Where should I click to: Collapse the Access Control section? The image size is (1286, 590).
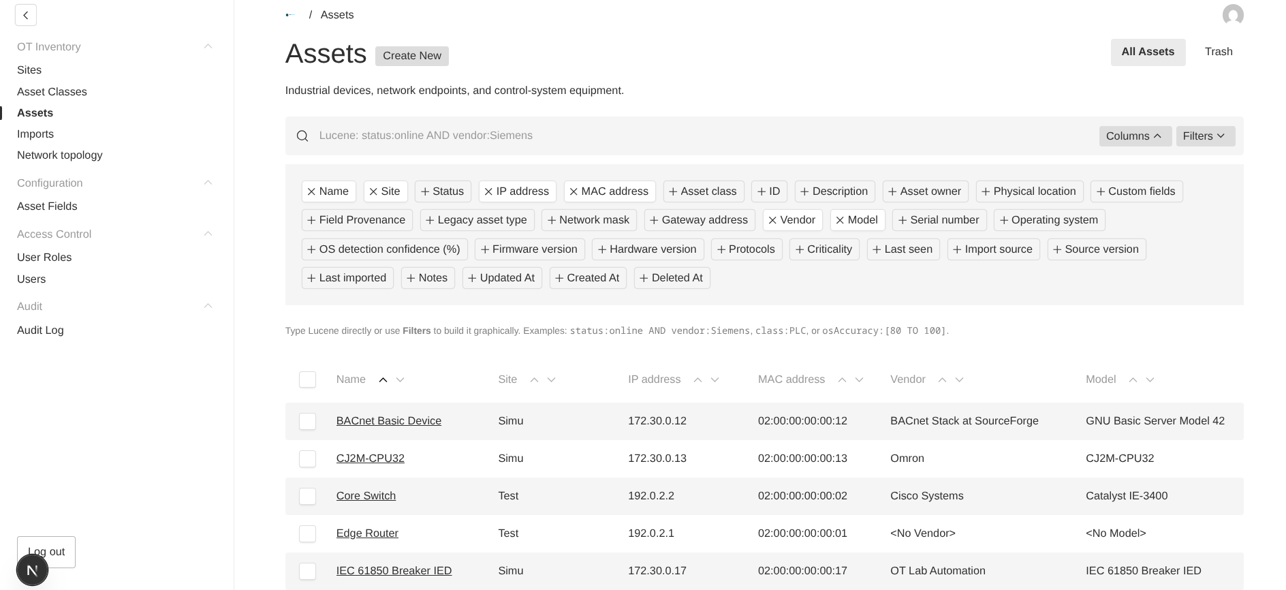click(208, 234)
